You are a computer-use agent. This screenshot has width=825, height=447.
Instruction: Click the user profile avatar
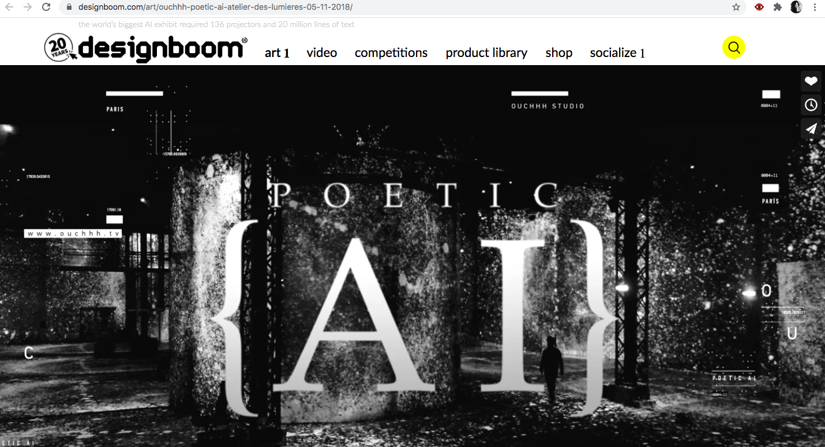(x=796, y=7)
